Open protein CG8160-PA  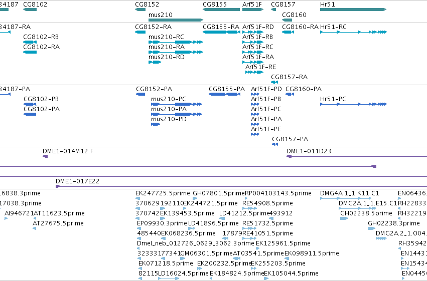click(x=290, y=94)
